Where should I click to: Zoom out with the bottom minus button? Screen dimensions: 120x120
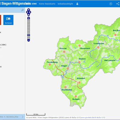(x=28, y=40)
